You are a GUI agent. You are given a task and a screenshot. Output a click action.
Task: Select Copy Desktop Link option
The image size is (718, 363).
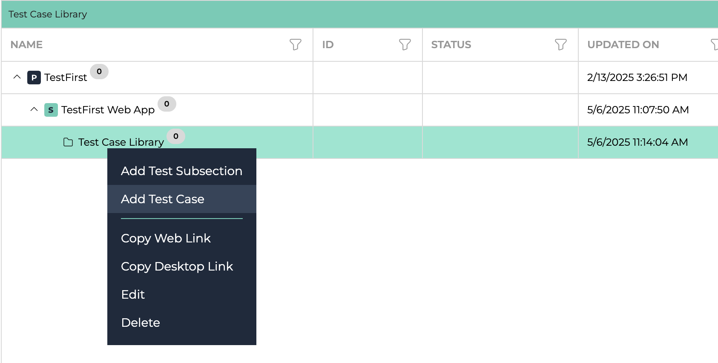coord(177,266)
